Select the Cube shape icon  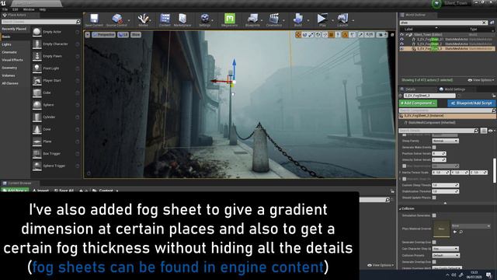(x=37, y=93)
